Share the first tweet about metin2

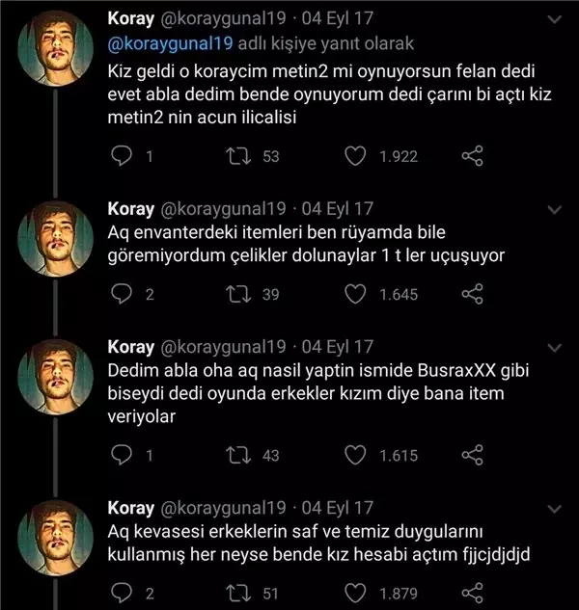pyautogui.click(x=472, y=156)
